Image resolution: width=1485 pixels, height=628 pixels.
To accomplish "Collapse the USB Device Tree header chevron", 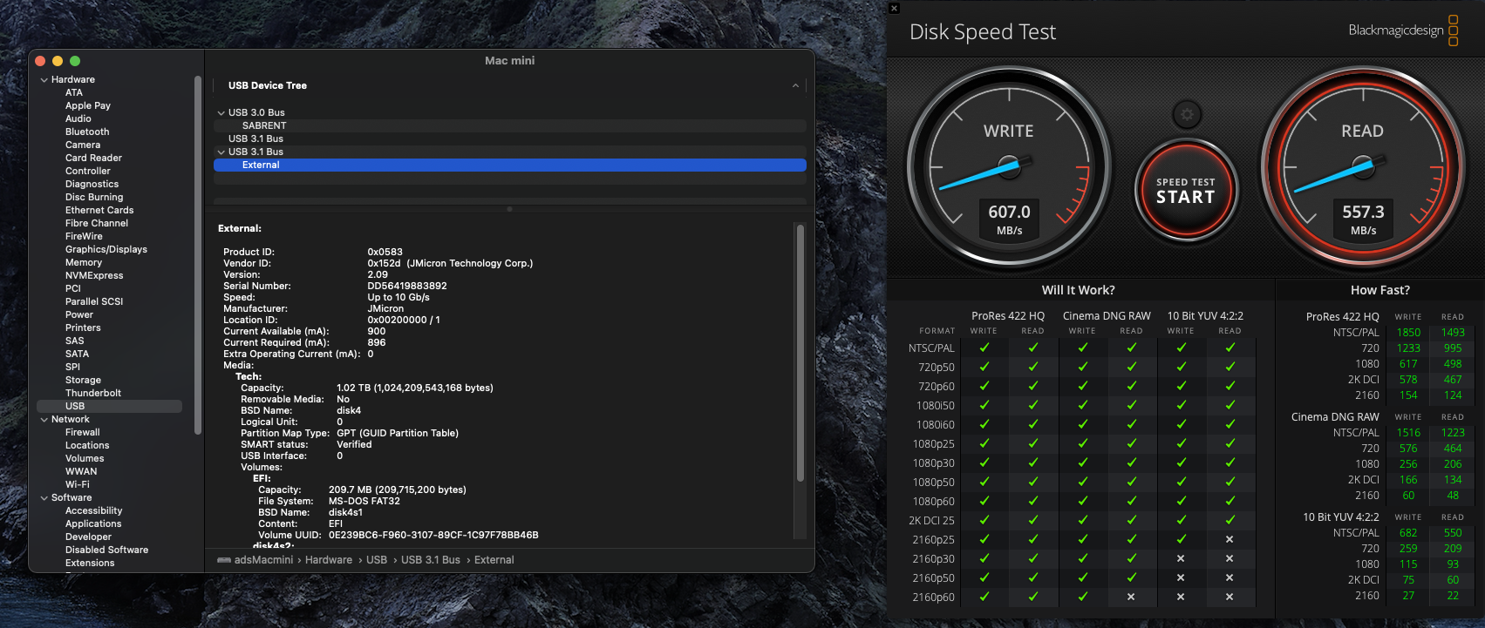I will 795,85.
